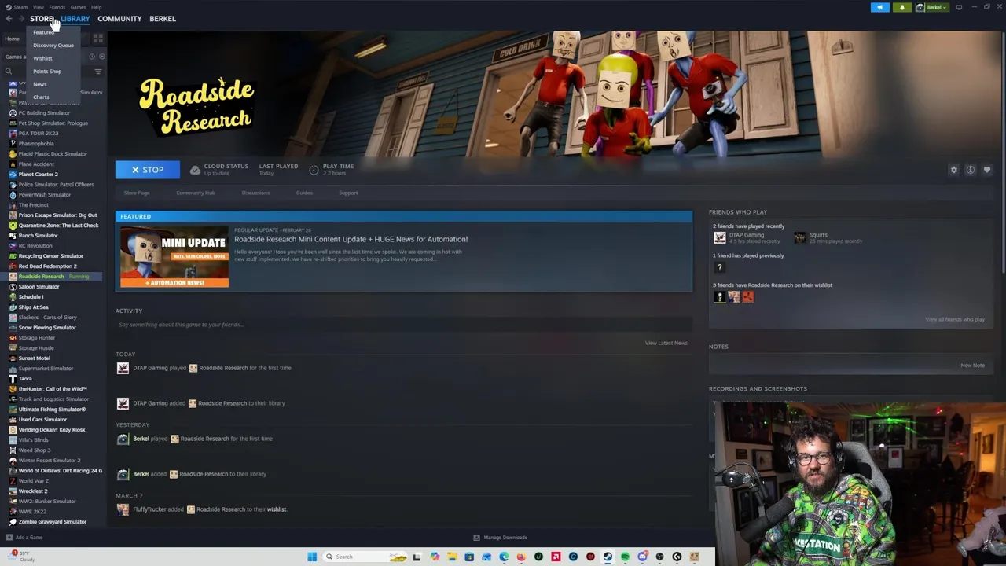Click View all friends who play

pyautogui.click(x=955, y=319)
